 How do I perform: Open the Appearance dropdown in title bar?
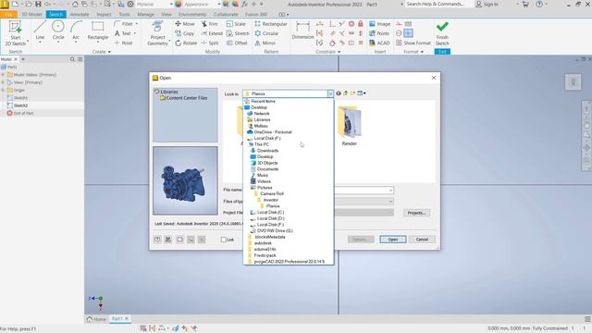[x=218, y=4]
